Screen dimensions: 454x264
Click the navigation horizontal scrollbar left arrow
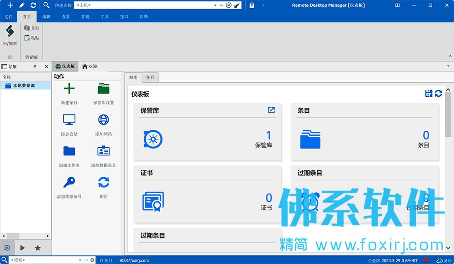coord(4,236)
